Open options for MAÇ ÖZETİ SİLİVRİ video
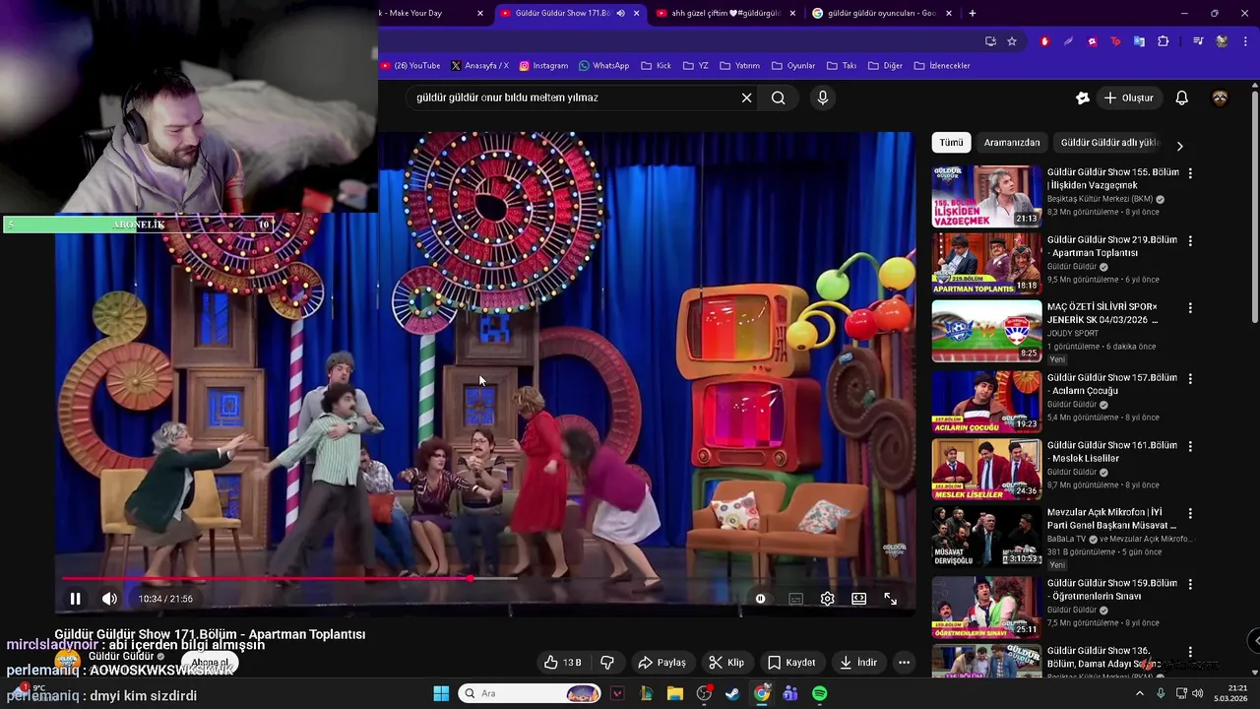This screenshot has height=709, width=1260. coord(1190,307)
